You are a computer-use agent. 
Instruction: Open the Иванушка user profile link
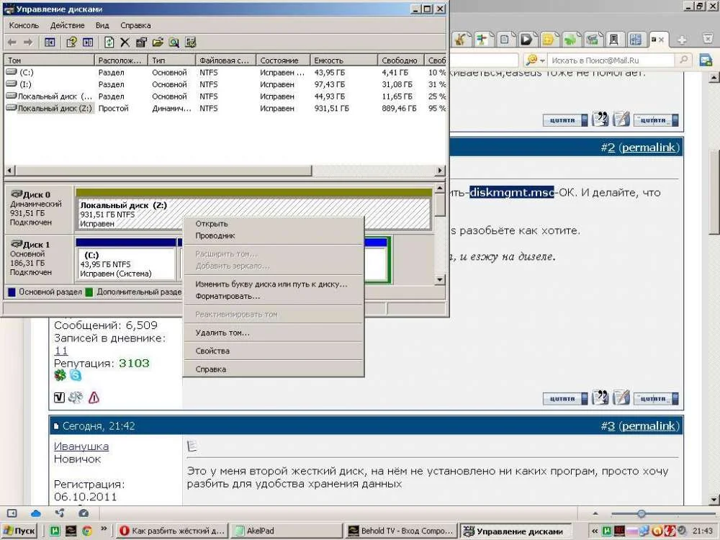[x=81, y=446]
